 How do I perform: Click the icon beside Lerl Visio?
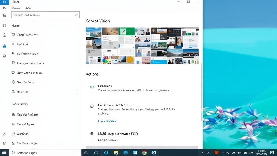pos(13,44)
